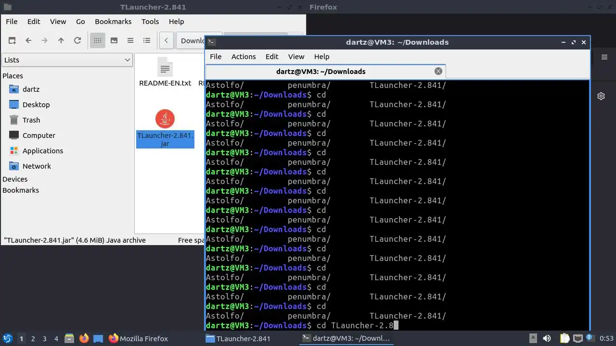This screenshot has width=616, height=346.
Task: Click the Bookmarks section header in sidebar
Action: [x=21, y=190]
